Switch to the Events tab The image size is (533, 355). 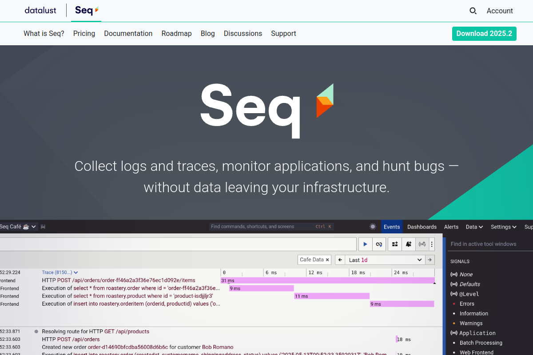pyautogui.click(x=392, y=227)
